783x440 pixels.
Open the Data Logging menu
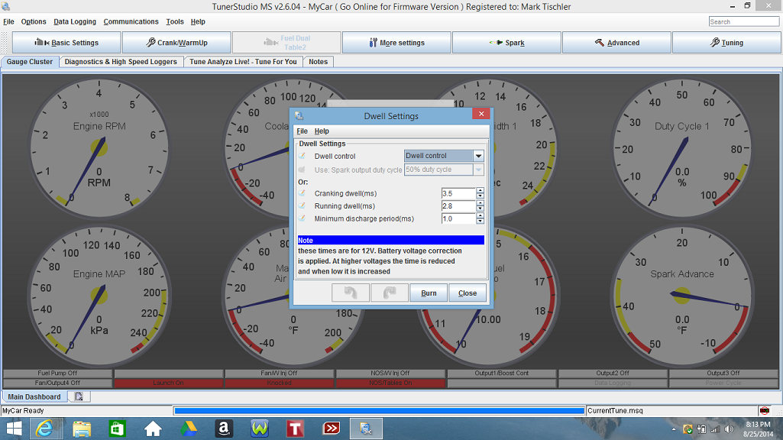tap(75, 21)
